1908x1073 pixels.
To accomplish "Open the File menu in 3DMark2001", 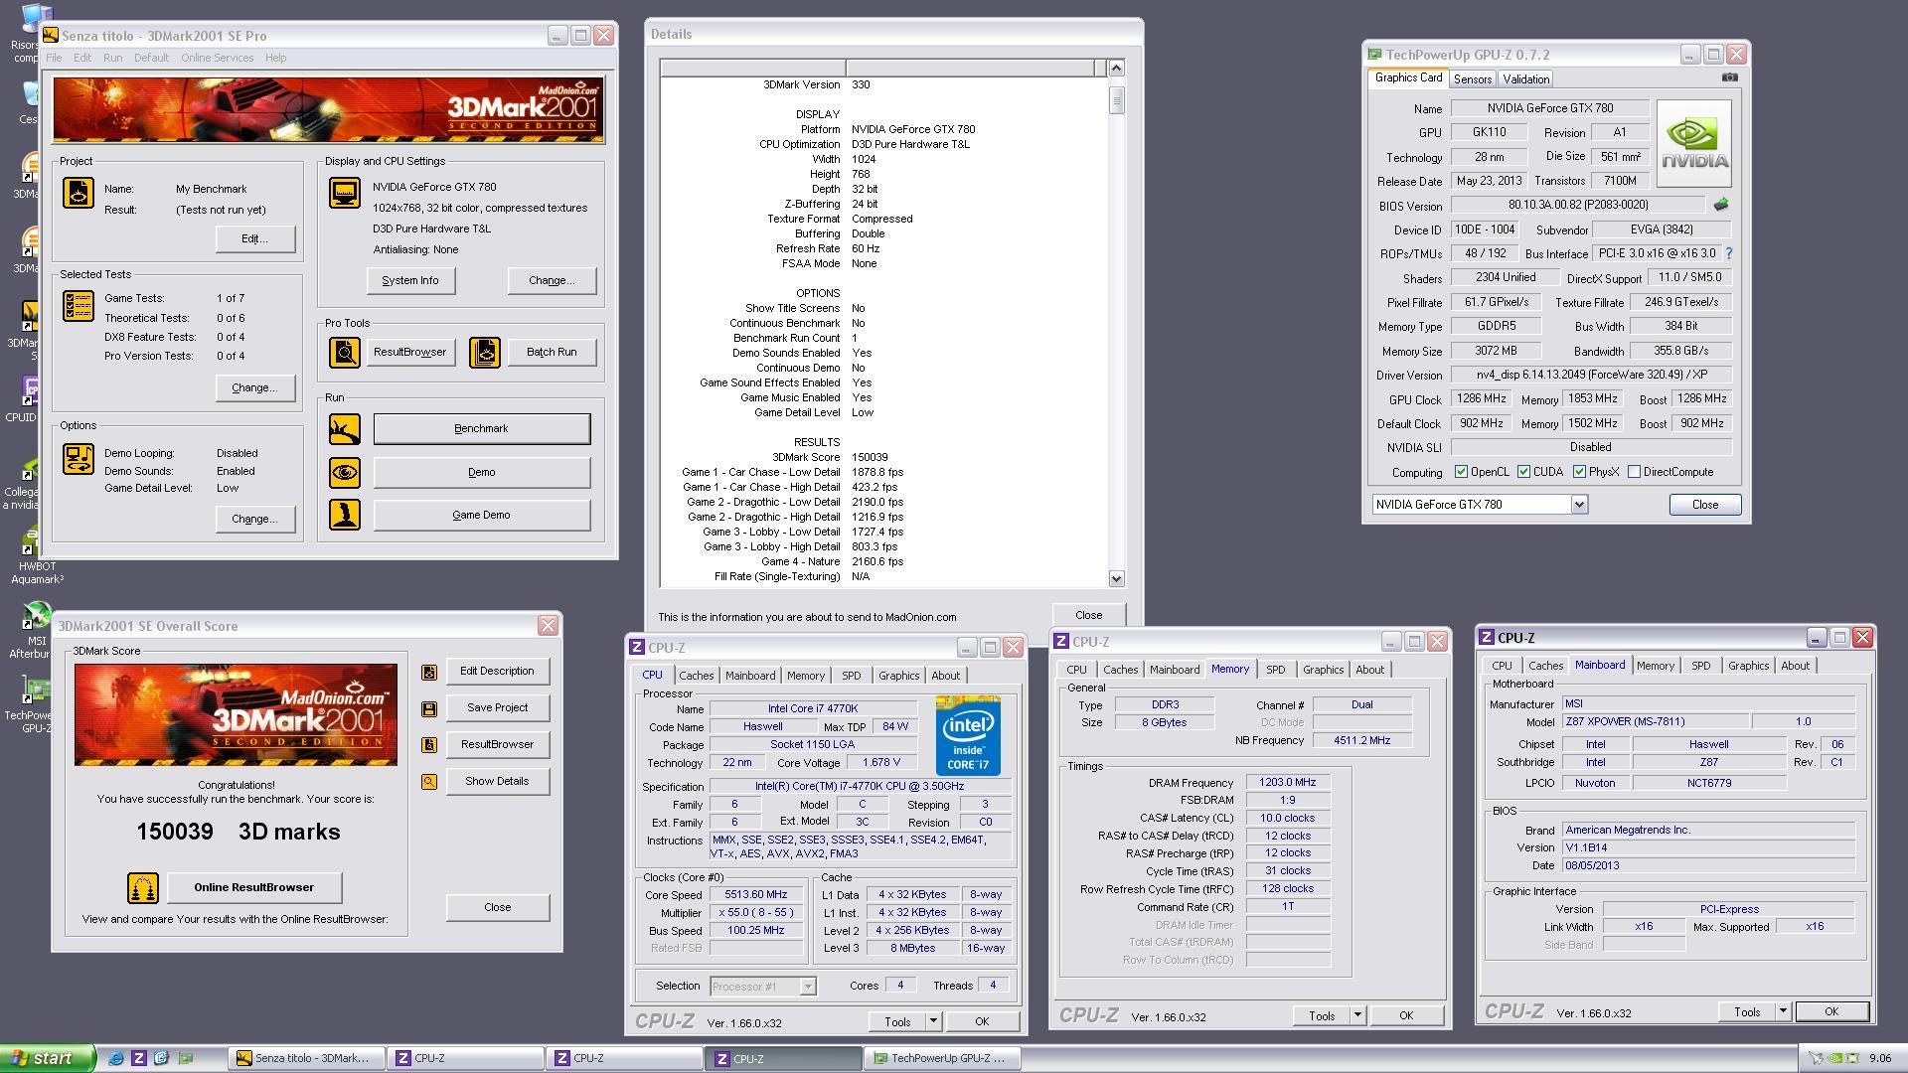I will pyautogui.click(x=54, y=58).
